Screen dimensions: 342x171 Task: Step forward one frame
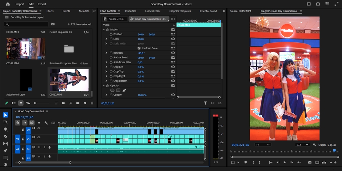coord(292,162)
